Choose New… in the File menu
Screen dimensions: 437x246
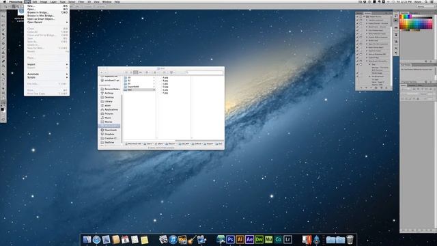tap(46, 6)
